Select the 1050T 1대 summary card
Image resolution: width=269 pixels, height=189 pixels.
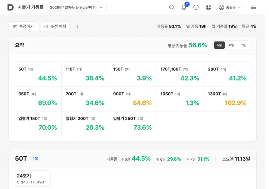coord(180,99)
